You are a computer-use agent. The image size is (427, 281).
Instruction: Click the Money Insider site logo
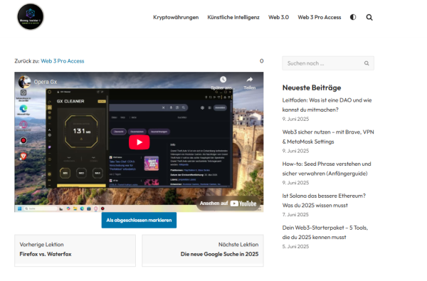30,17
